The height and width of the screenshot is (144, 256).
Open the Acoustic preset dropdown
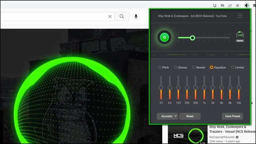coord(167,116)
